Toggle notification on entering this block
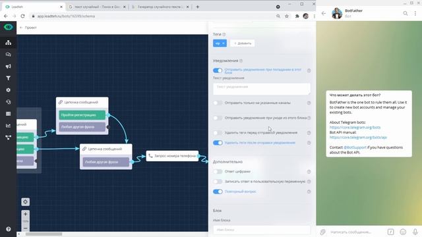 (218, 70)
